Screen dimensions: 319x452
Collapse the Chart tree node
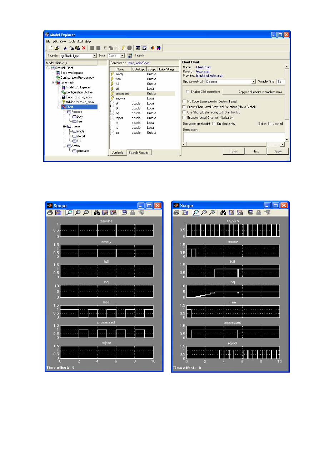(58, 107)
